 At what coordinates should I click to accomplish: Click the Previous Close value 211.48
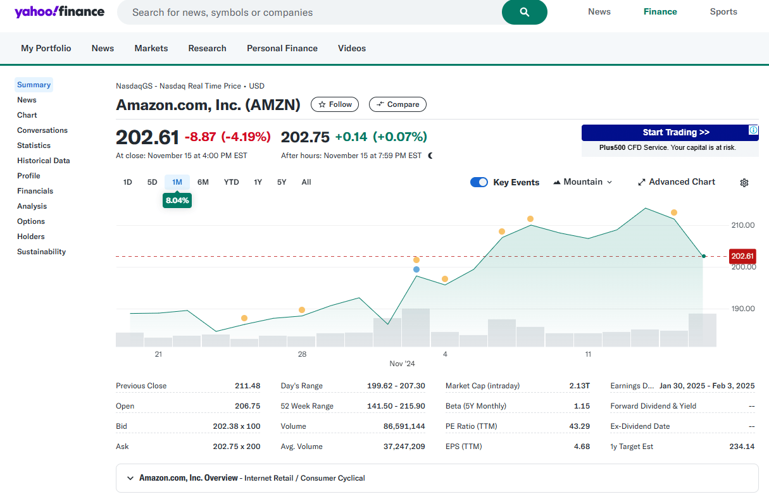tap(247, 386)
